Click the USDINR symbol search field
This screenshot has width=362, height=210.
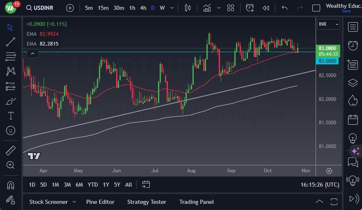41,8
